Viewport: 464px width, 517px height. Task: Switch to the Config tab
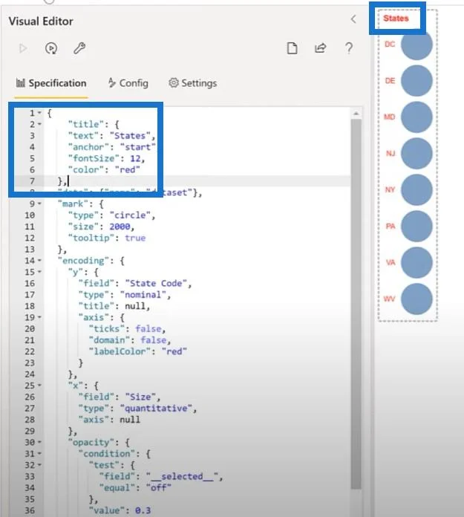128,83
